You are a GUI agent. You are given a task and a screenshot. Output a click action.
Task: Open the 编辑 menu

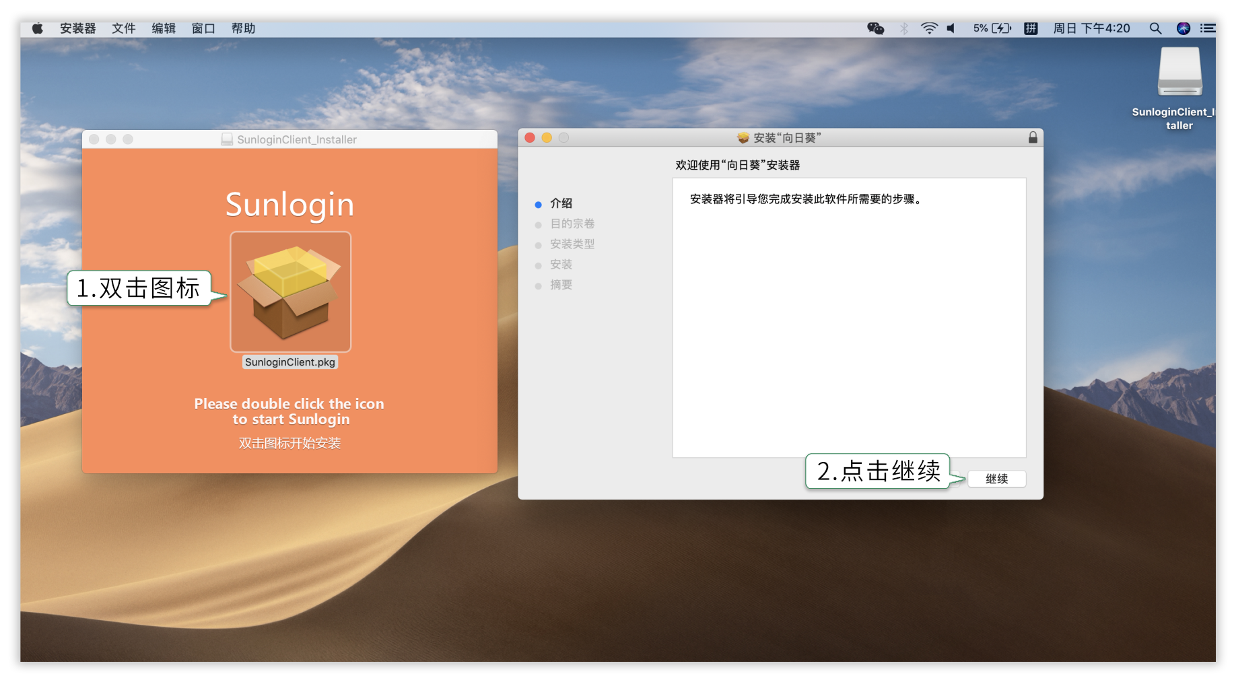coord(164,28)
